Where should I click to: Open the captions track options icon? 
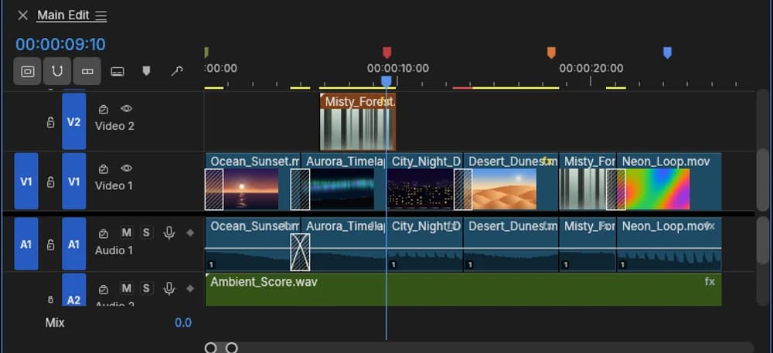tap(117, 71)
